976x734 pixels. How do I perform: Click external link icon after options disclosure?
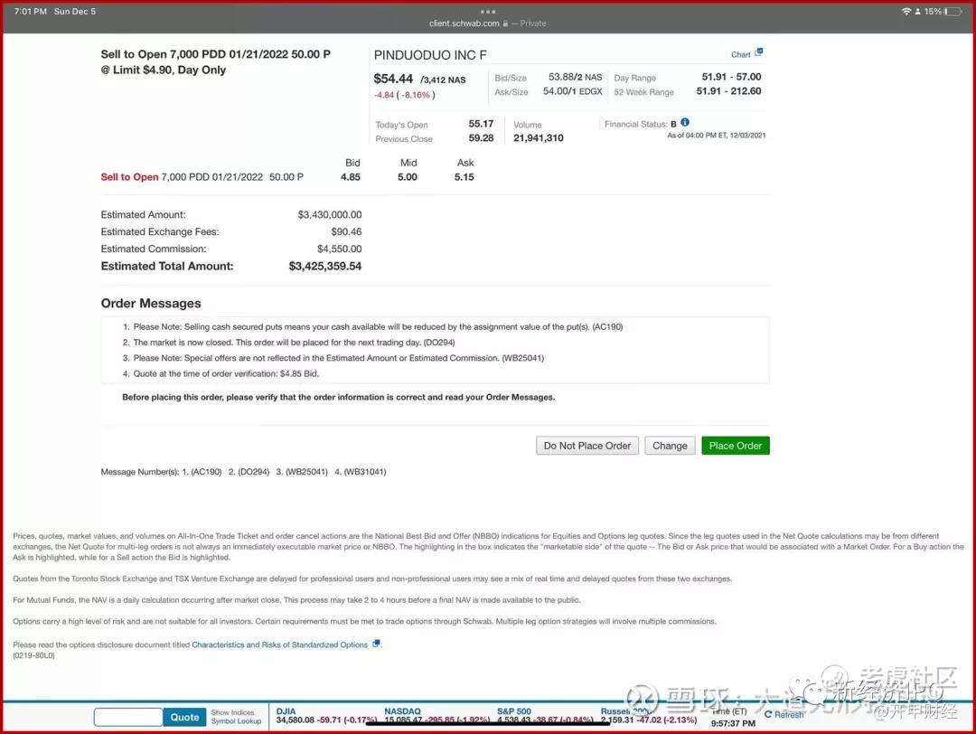pos(376,644)
